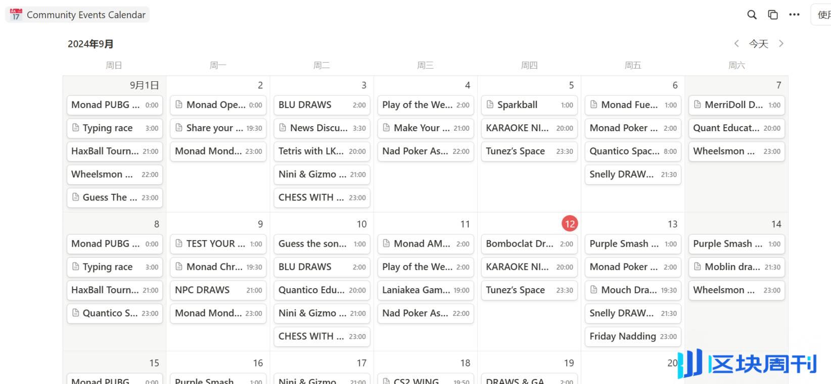Open Tunez's Space event on September 12
Viewport: 831px width, 384px height.
point(529,290)
